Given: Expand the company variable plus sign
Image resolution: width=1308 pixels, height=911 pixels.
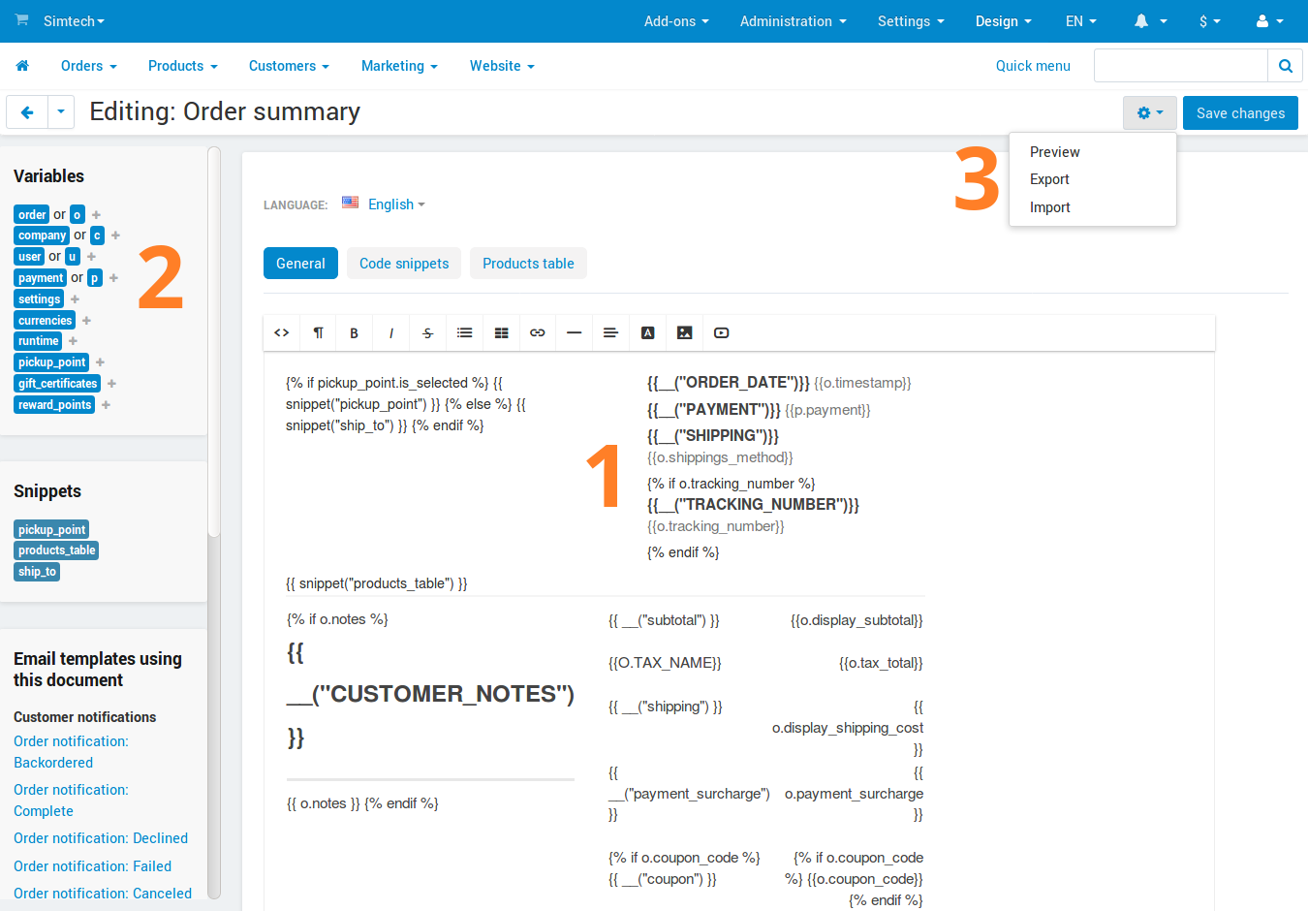Looking at the screenshot, I should point(115,236).
